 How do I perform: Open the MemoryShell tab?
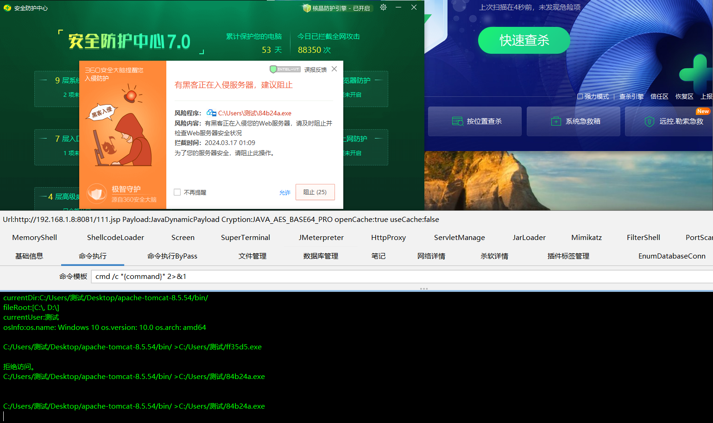35,238
